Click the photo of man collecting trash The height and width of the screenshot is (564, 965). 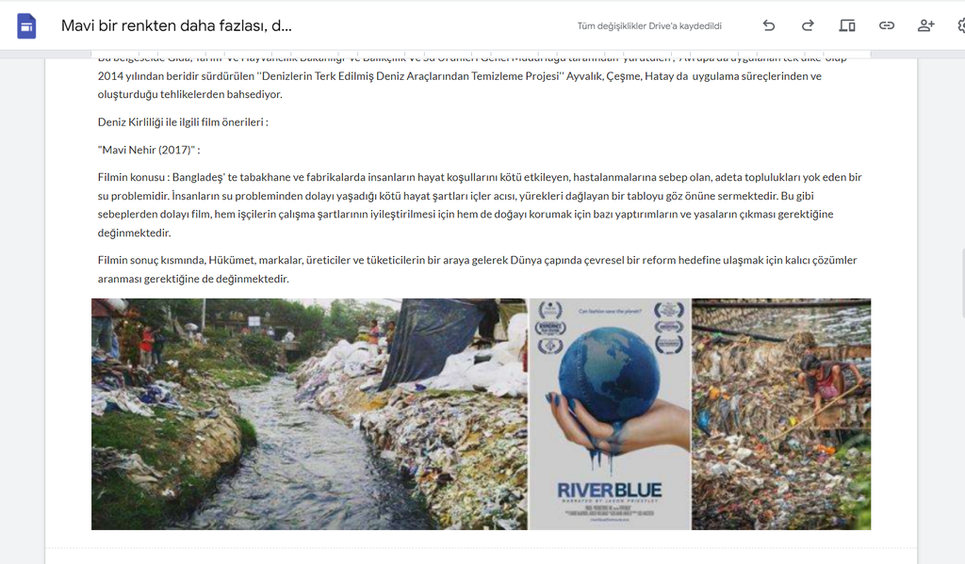[781, 414]
